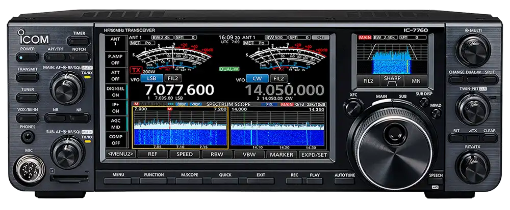Click the MAIN band analog S-meter
The width and height of the screenshot is (510, 210).
tap(173, 57)
